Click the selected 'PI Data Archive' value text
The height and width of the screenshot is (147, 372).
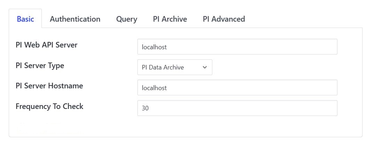pyautogui.click(x=162, y=67)
